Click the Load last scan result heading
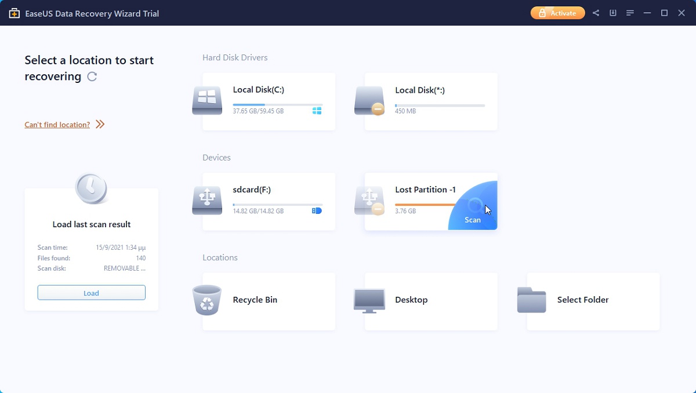The height and width of the screenshot is (393, 696). (92, 224)
